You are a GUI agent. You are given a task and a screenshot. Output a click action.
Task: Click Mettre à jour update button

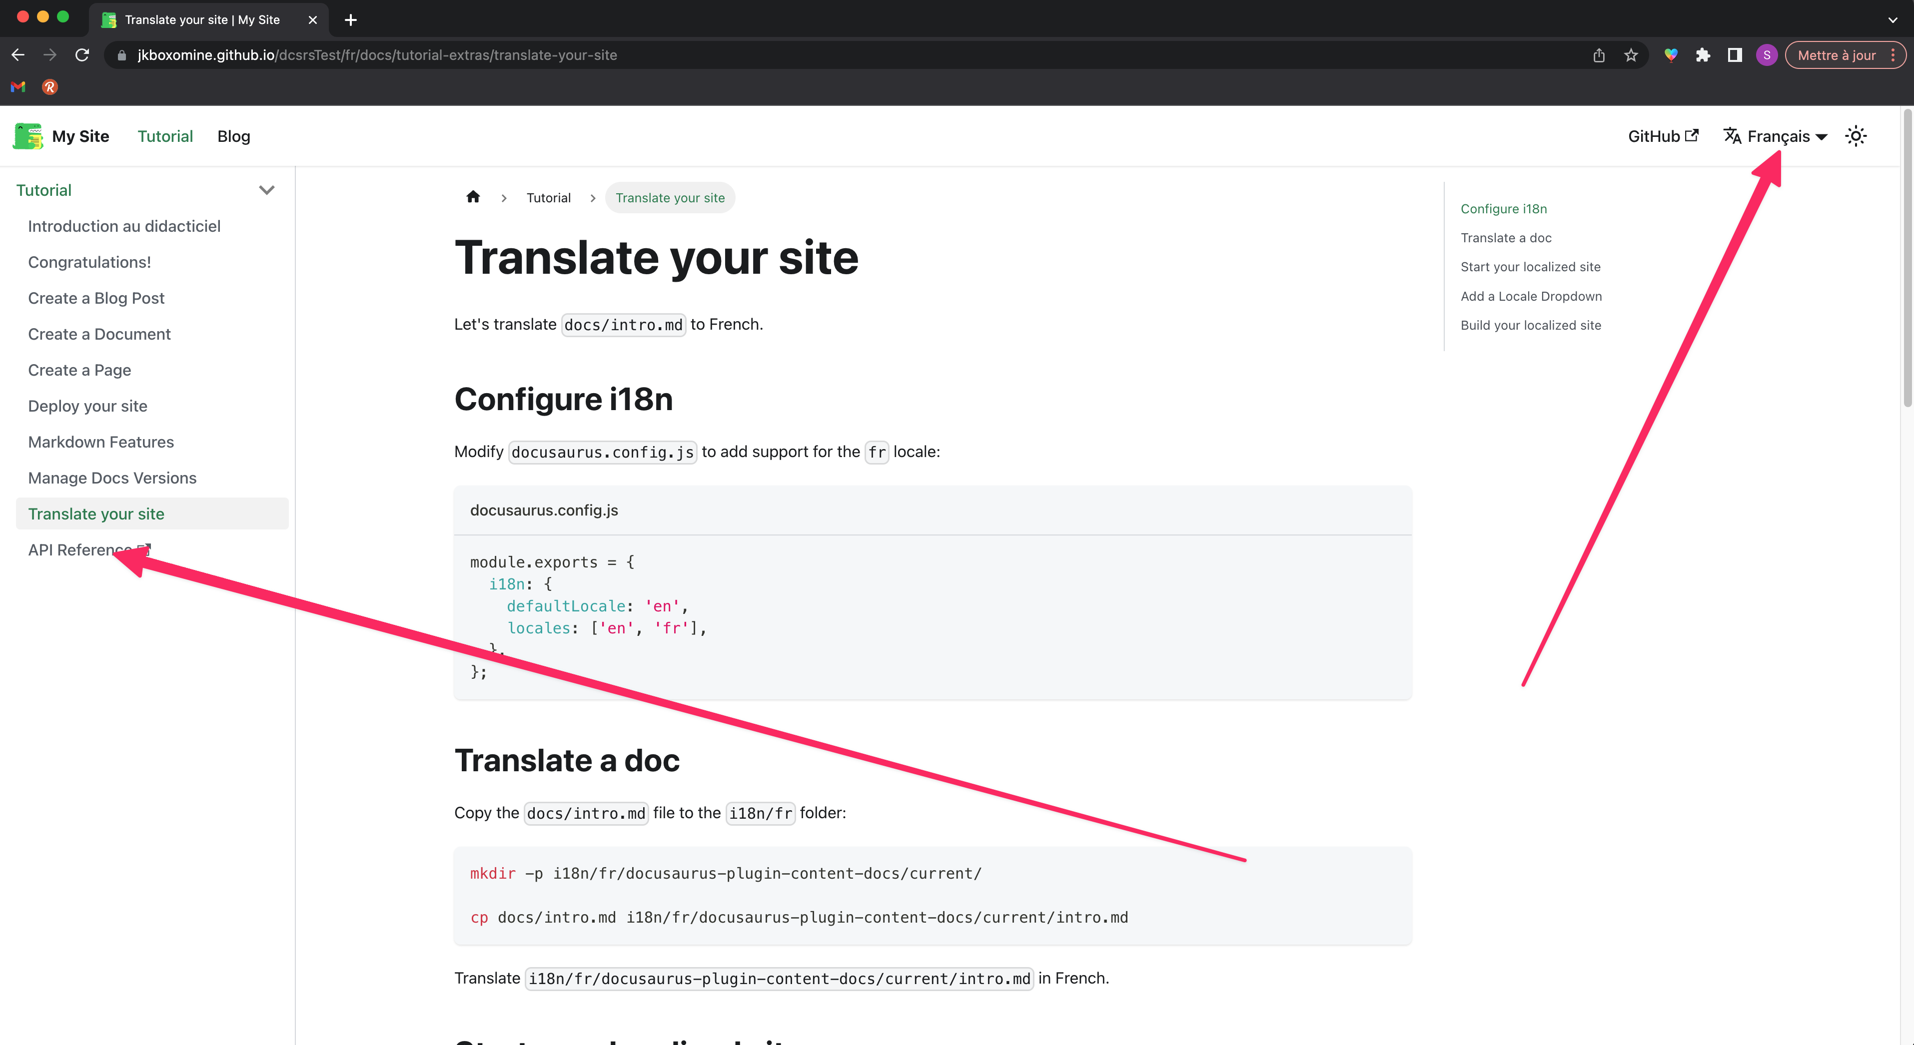tap(1836, 55)
